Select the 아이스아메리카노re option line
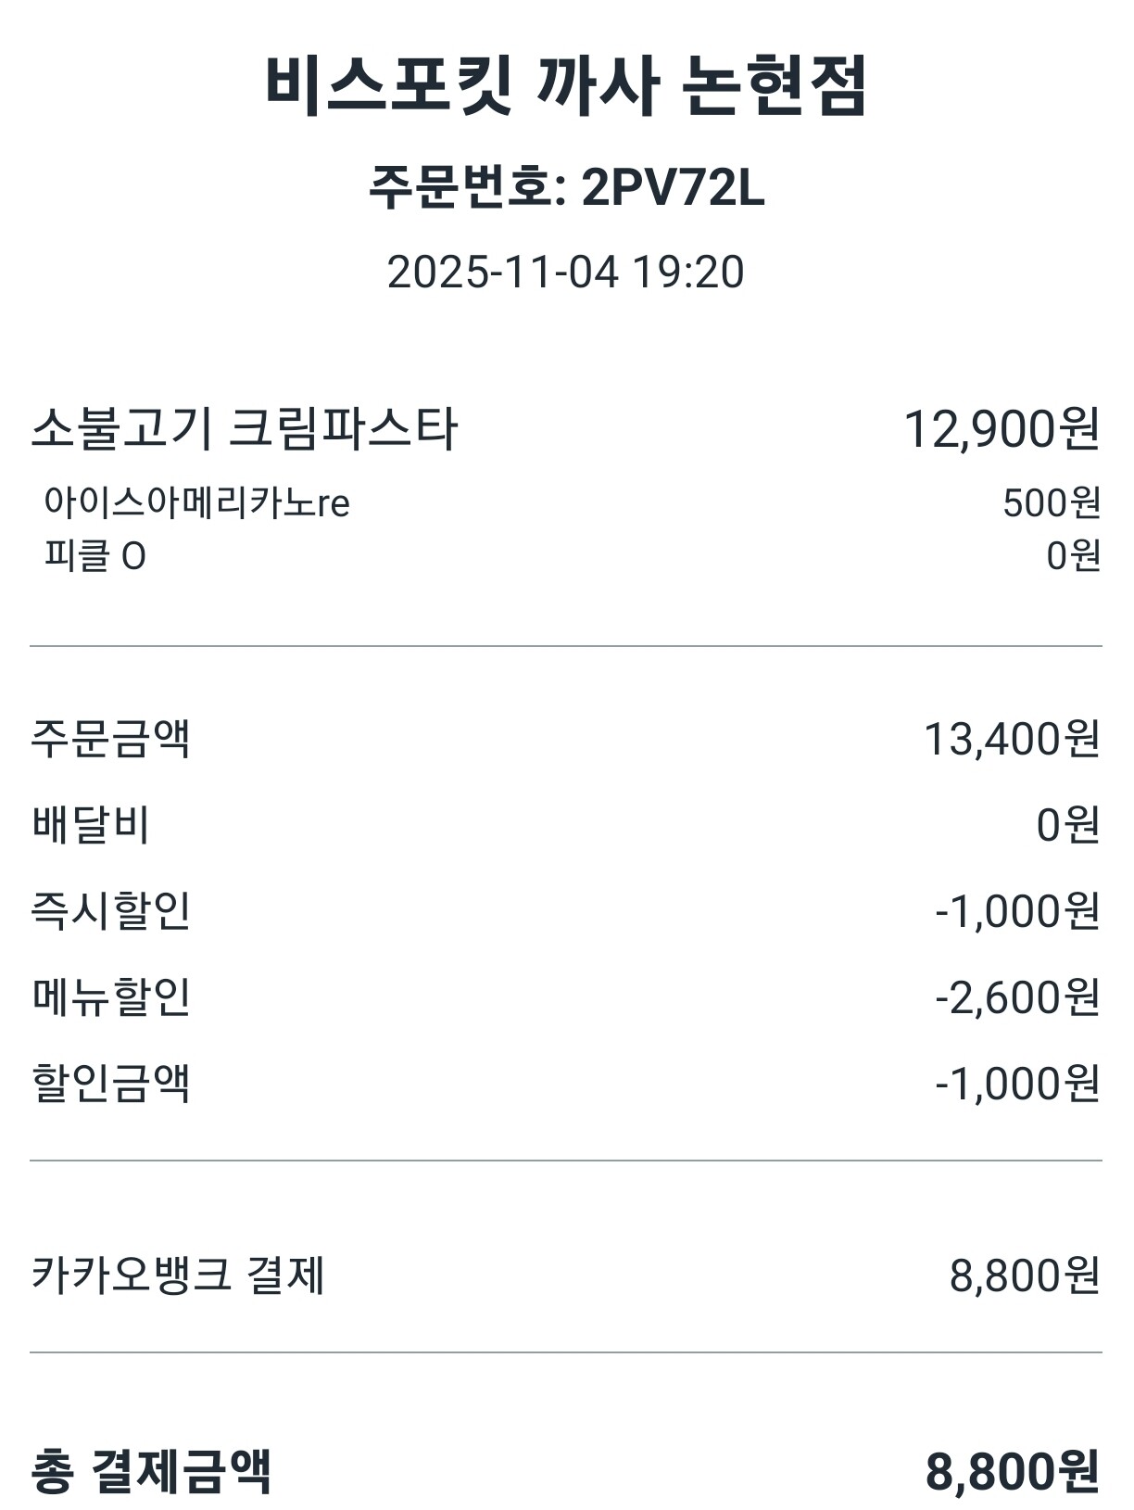1134x1510 pixels. [197, 503]
